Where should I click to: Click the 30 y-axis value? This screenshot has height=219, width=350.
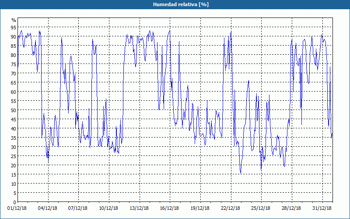[x=14, y=147]
